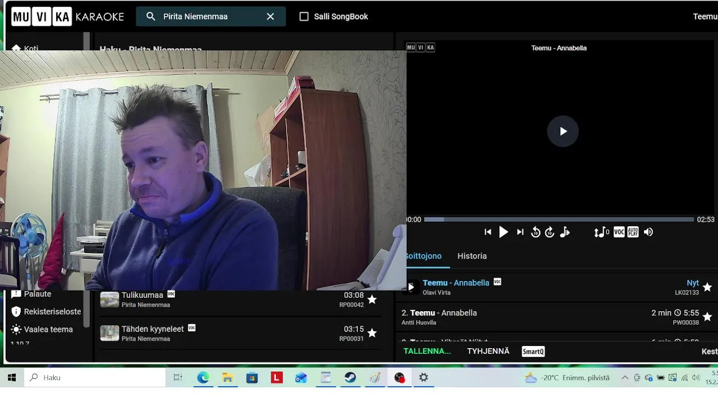Image resolution: width=718 pixels, height=403 pixels.
Task: Select queue entry 2 Teemu - Annabella
Action: (439, 313)
